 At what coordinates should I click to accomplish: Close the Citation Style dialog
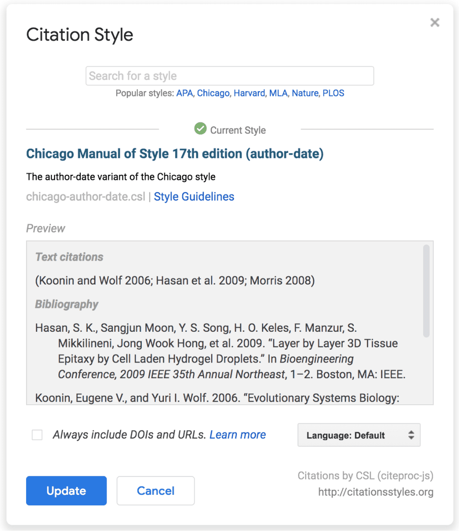click(x=435, y=22)
